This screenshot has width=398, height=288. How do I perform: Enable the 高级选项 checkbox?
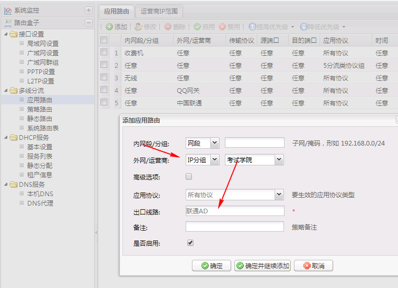(x=189, y=176)
